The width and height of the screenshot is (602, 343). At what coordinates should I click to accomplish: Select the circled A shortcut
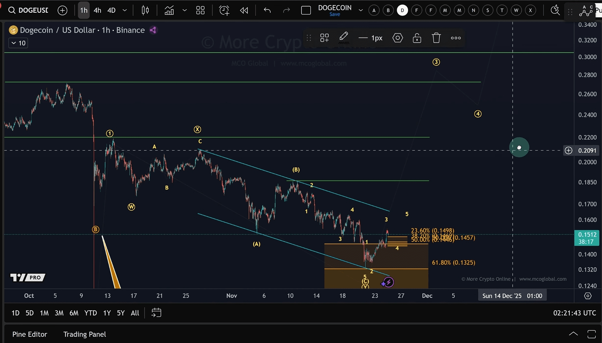(x=374, y=10)
